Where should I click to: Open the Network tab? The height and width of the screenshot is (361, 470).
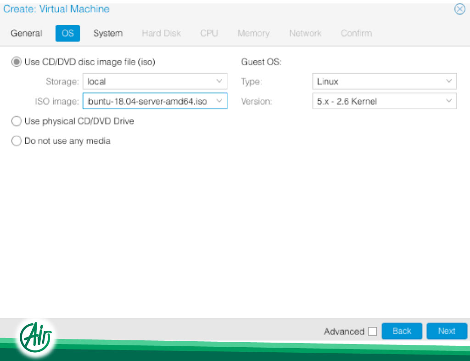[305, 33]
